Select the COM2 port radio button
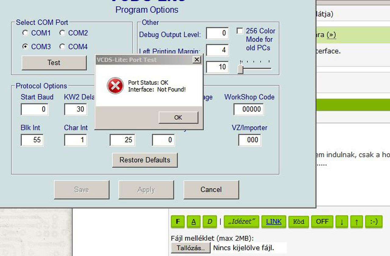 click(62, 33)
